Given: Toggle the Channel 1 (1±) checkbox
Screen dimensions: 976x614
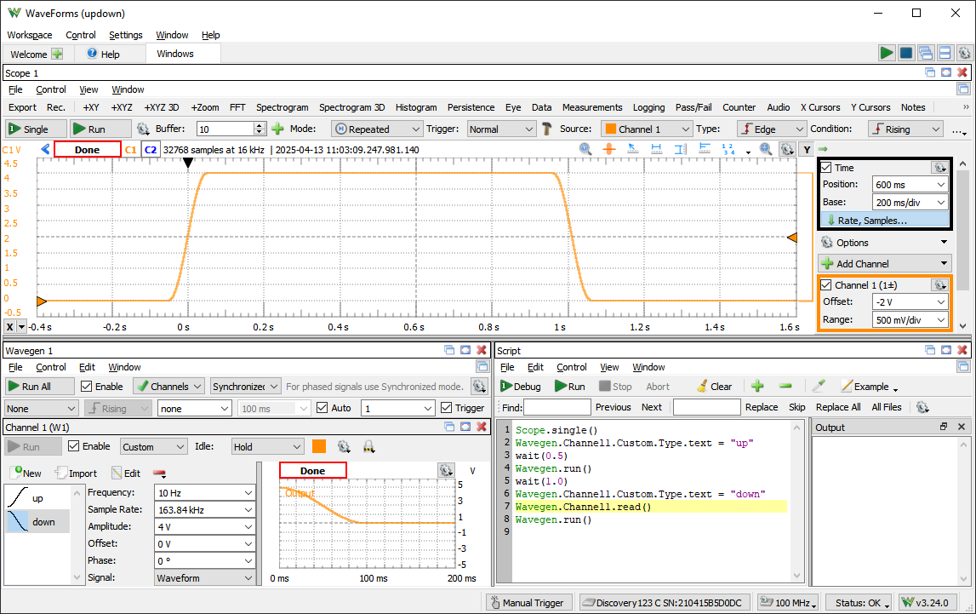Looking at the screenshot, I should click(826, 284).
